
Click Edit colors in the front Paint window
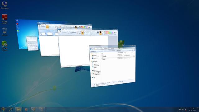[115, 33]
